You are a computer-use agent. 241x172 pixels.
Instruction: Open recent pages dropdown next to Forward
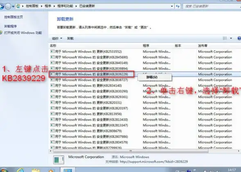point(13,7)
